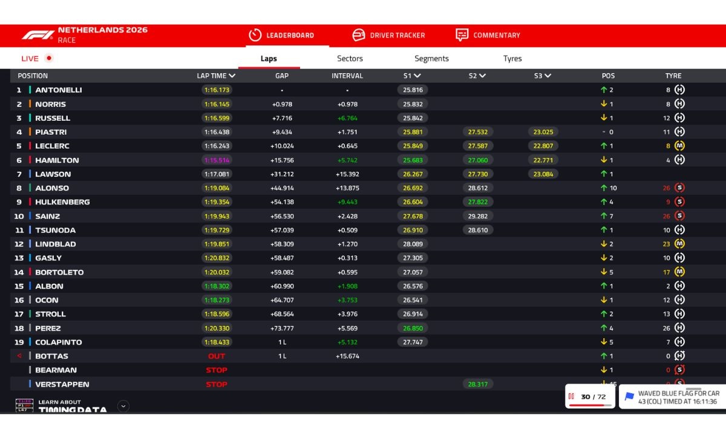Click the Gap column header

coord(282,76)
